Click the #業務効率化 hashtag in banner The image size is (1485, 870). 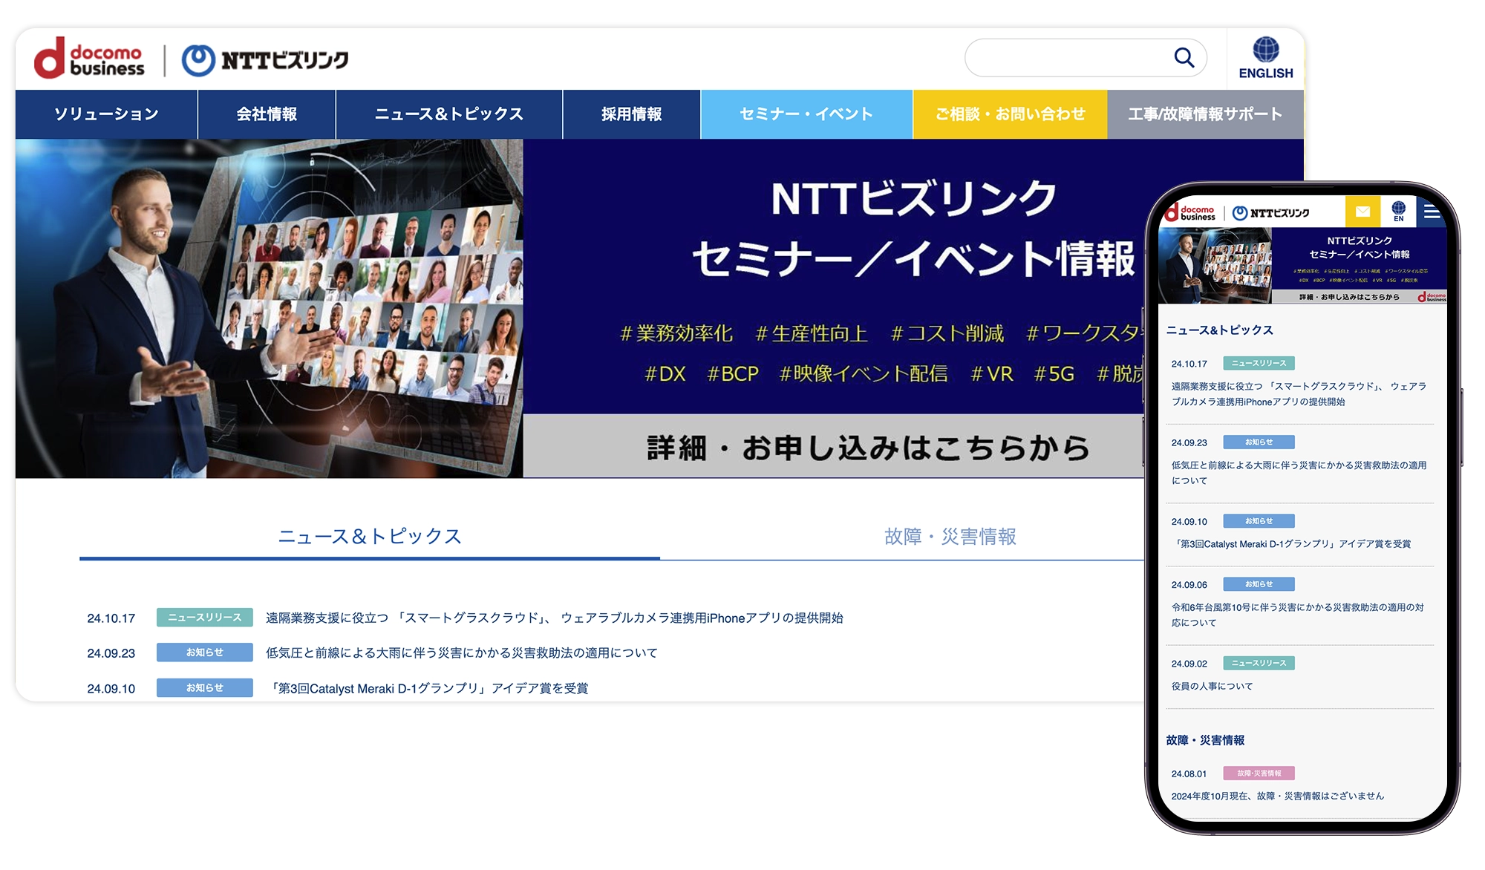(676, 333)
